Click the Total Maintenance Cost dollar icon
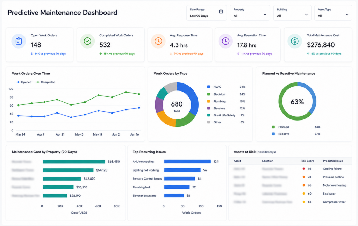Image resolution: width=358 pixels, height=226 pixels. tap(294, 41)
